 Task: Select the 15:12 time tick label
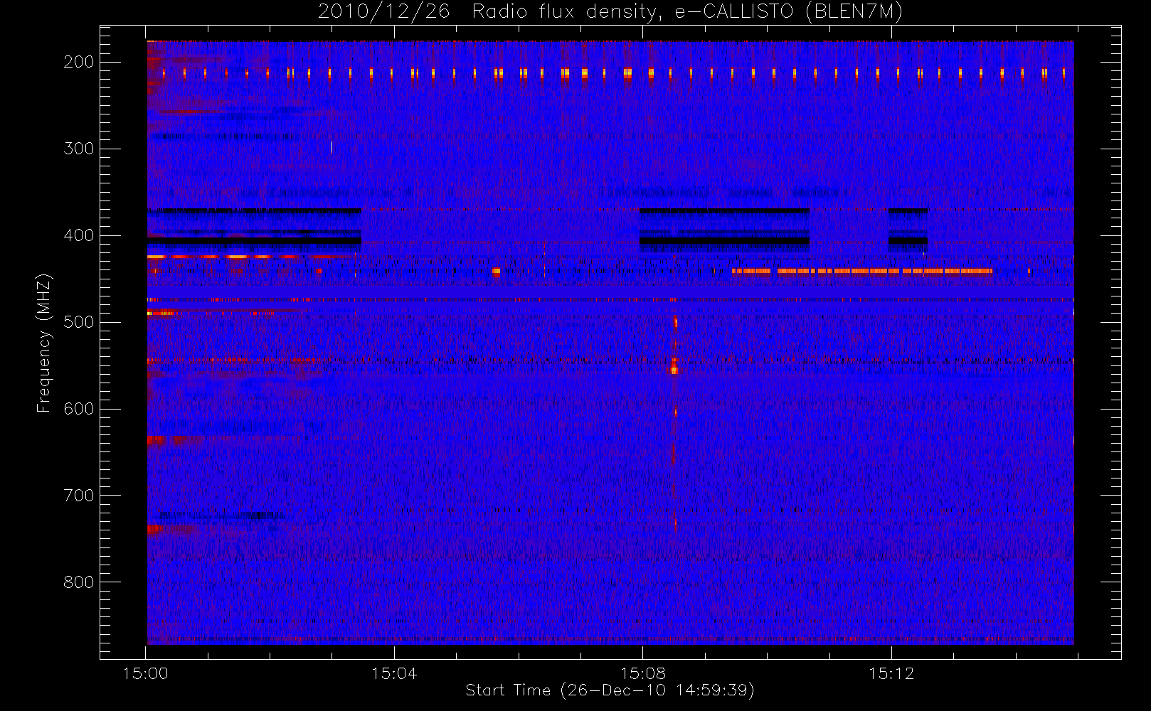pyautogui.click(x=891, y=673)
